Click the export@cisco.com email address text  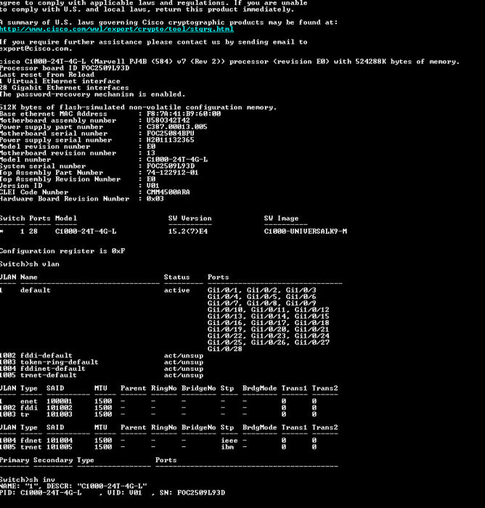click(36, 49)
